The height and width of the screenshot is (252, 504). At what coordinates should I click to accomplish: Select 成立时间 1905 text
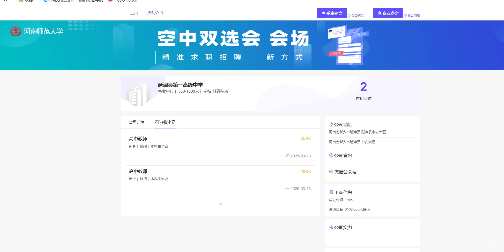(341, 200)
